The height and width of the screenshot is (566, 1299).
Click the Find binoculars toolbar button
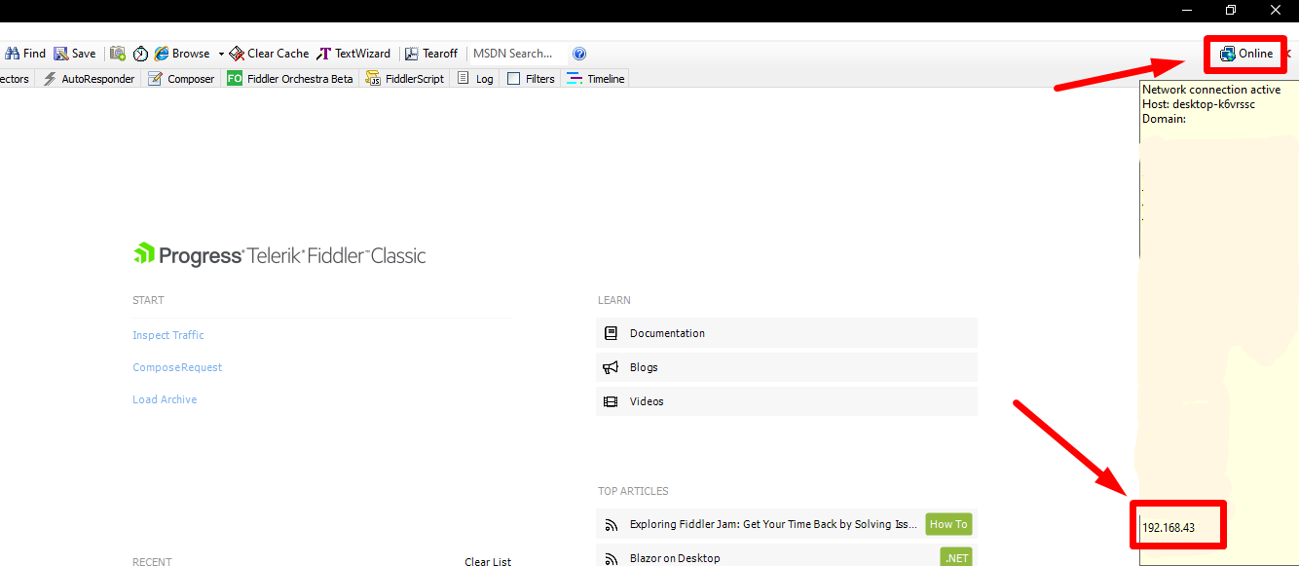(x=25, y=54)
